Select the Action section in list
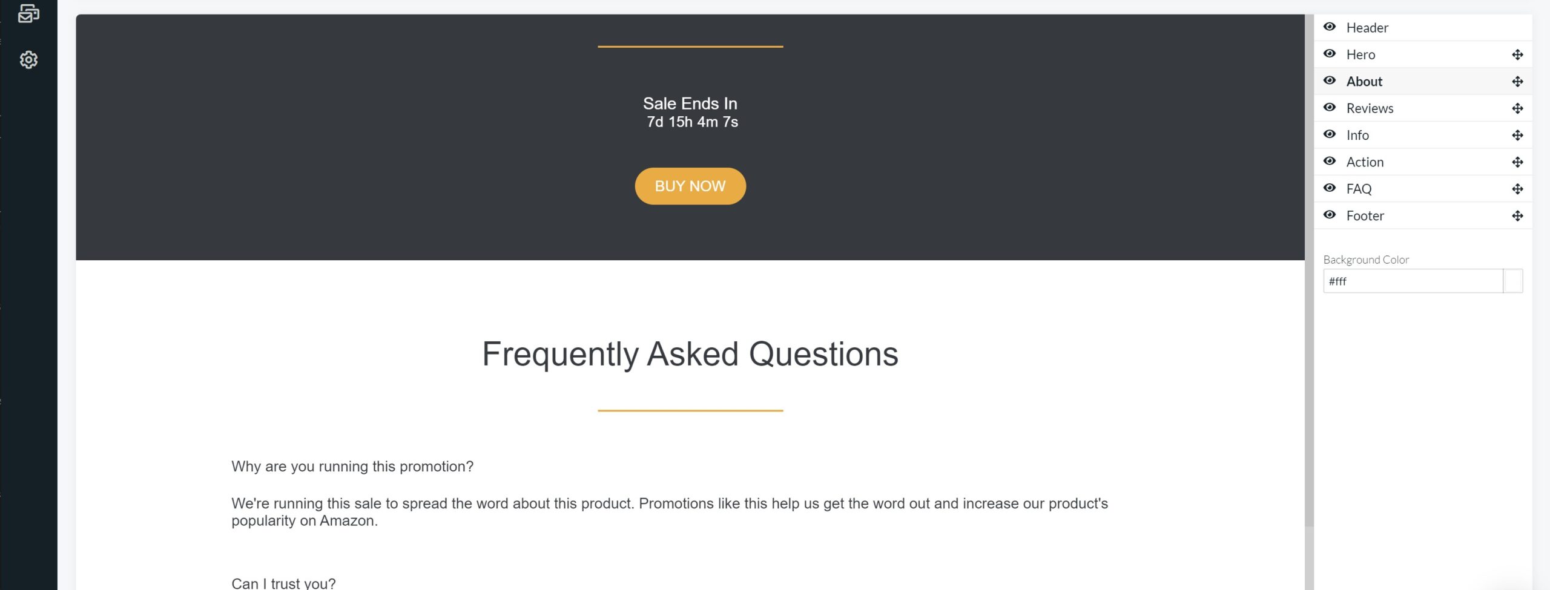 tap(1365, 162)
